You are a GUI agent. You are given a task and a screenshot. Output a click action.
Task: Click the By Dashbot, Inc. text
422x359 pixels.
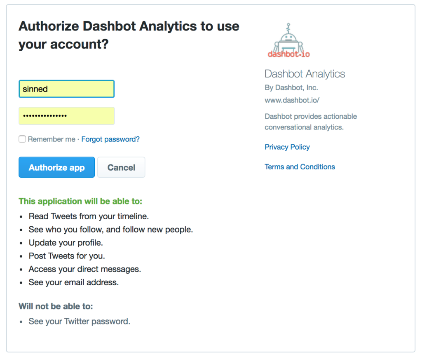291,87
